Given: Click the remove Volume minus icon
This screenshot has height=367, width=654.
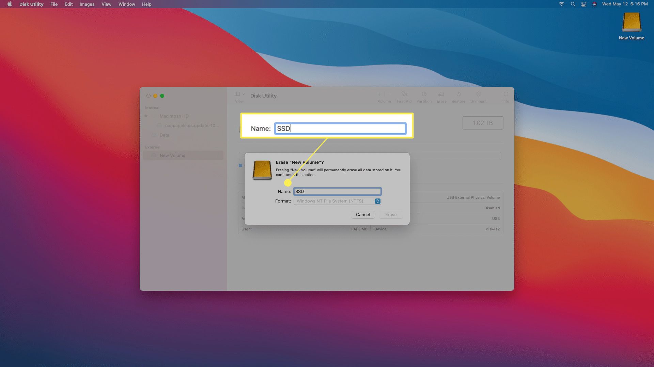Looking at the screenshot, I should pyautogui.click(x=389, y=94).
